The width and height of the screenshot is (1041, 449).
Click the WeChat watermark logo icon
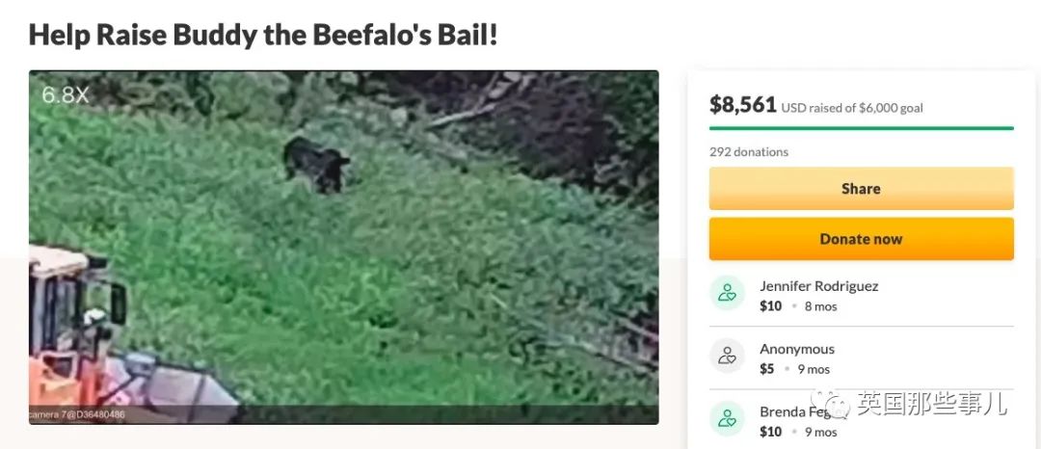[x=833, y=403]
